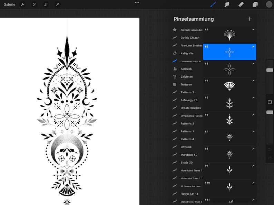Tap brush stroke icon on #6 row
Image resolution: width=274 pixels, height=205 pixels.
tap(253, 115)
